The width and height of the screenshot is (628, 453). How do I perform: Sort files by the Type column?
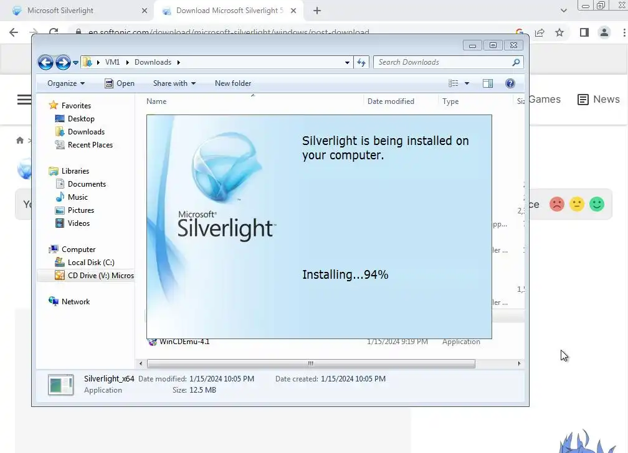click(450, 101)
